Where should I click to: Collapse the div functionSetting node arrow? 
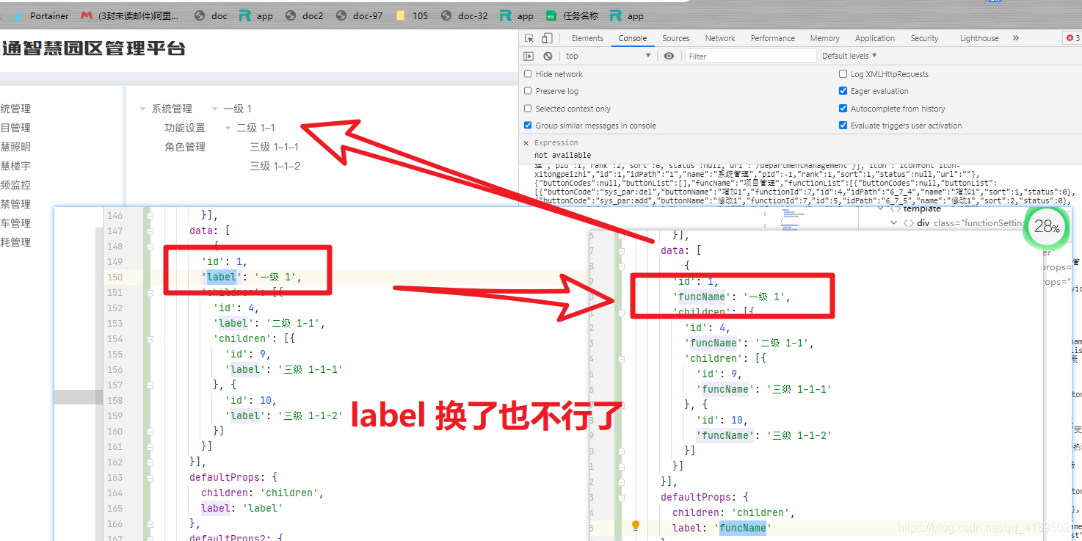click(893, 223)
